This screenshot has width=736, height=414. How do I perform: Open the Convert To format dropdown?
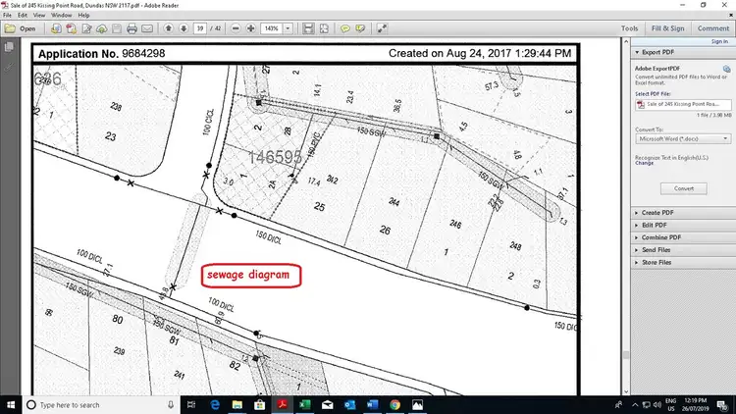[683, 139]
